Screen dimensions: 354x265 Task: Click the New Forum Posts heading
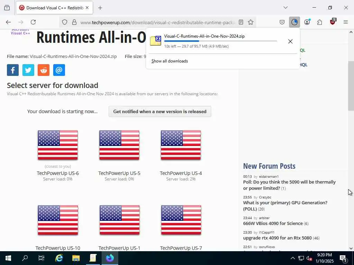click(x=269, y=166)
